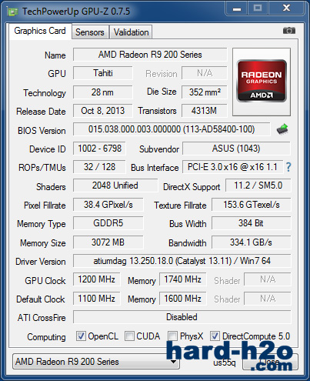The width and height of the screenshot is (310, 381).
Task: Click the Radeon Graphics AMD logo
Action: point(262,82)
